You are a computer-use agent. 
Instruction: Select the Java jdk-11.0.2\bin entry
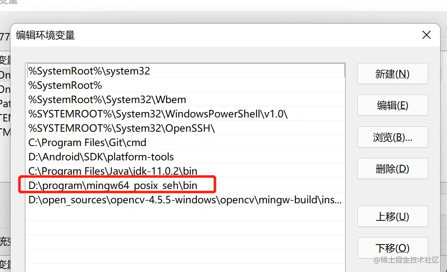click(185, 171)
